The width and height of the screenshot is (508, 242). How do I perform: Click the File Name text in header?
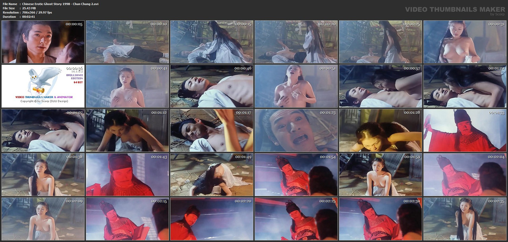click(x=10, y=4)
